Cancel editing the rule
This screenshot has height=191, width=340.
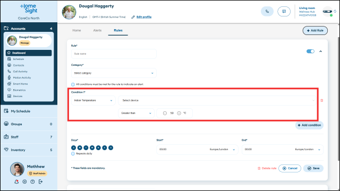(290, 168)
